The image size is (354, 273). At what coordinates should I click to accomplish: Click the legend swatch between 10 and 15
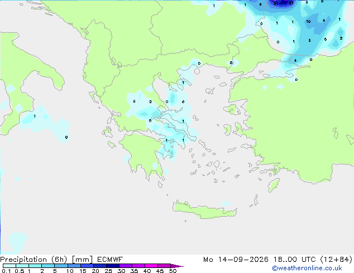coord(74,266)
